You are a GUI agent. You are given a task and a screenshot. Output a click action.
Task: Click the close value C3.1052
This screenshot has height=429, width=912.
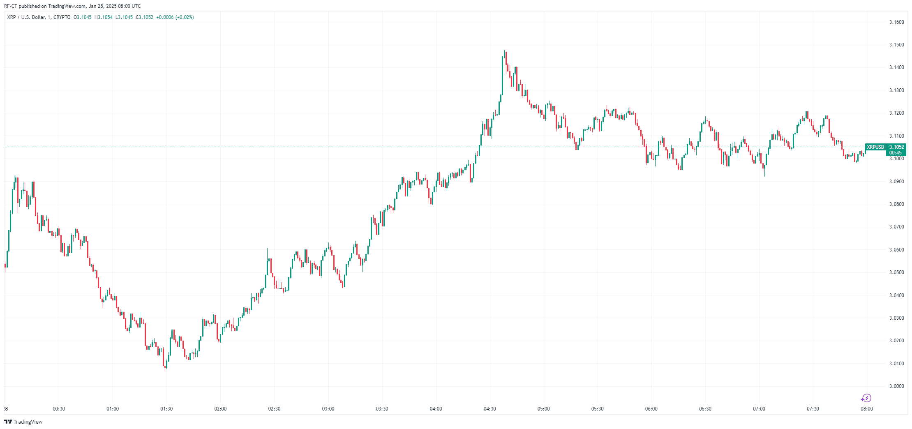pos(145,17)
